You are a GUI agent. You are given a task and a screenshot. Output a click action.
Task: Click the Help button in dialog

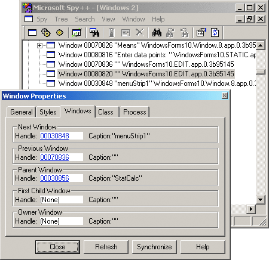coord(203,247)
